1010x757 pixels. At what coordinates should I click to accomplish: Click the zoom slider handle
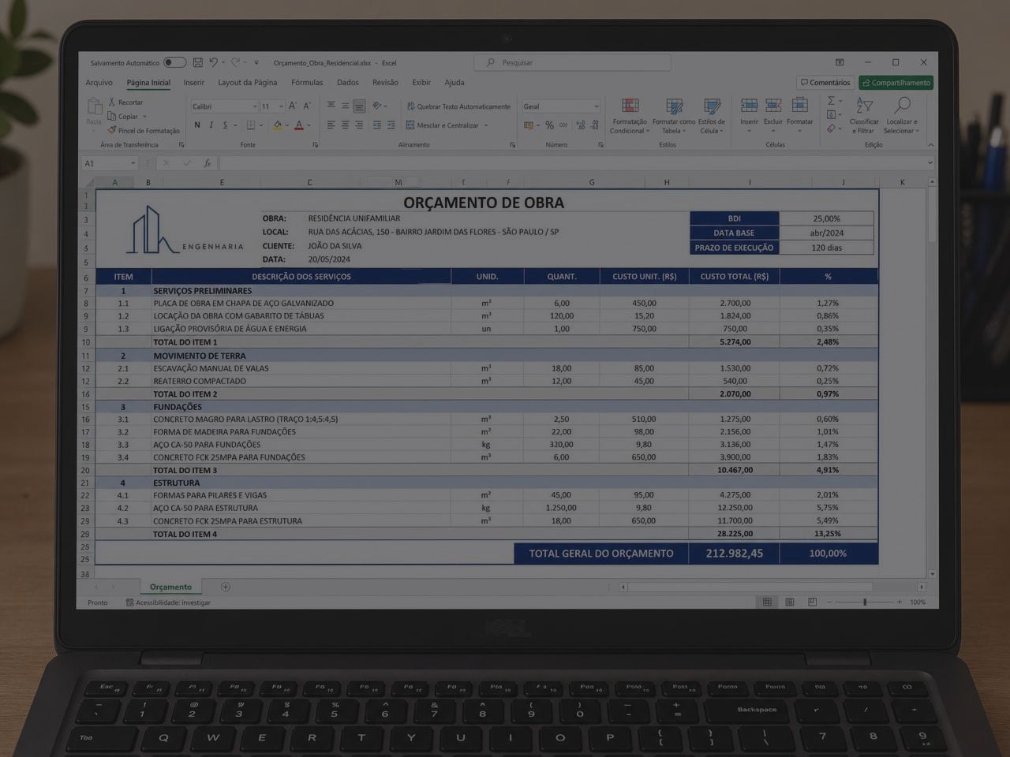pos(865,602)
